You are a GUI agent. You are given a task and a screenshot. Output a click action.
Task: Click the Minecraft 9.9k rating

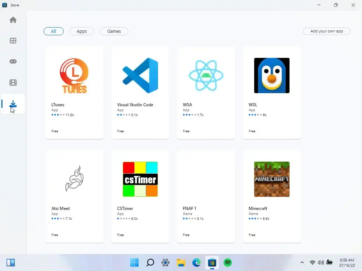259,219
